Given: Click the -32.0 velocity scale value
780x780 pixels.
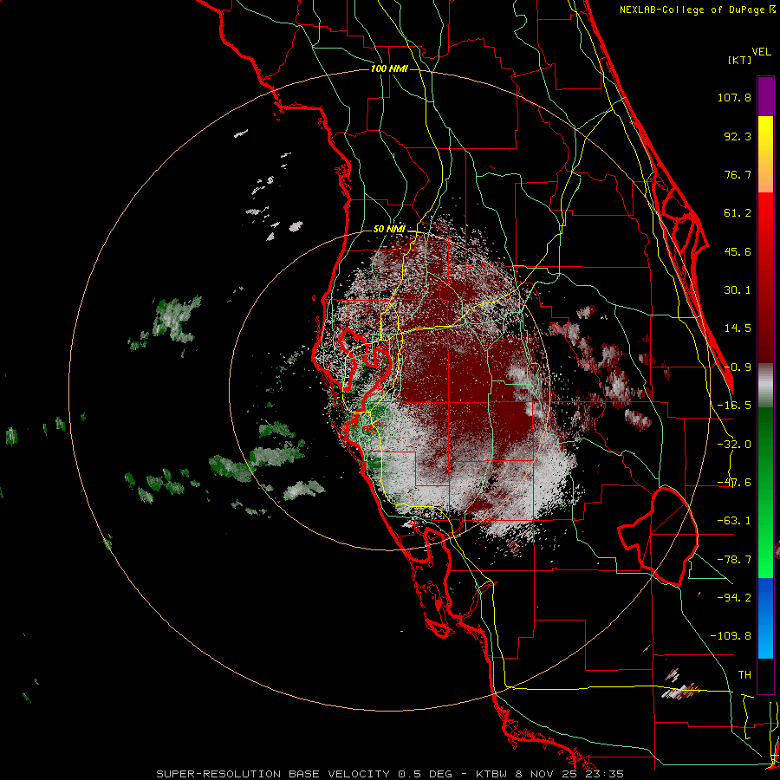Looking at the screenshot, I should 734,445.
